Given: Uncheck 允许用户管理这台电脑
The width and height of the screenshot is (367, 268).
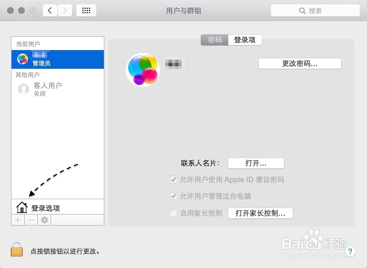Looking at the screenshot, I should [x=173, y=196].
